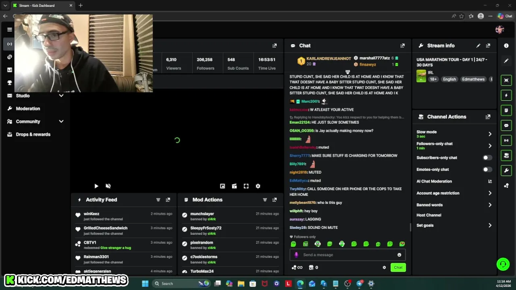Viewport: 516px width, 290px height.
Task: Open a new browser tab
Action: (81, 6)
